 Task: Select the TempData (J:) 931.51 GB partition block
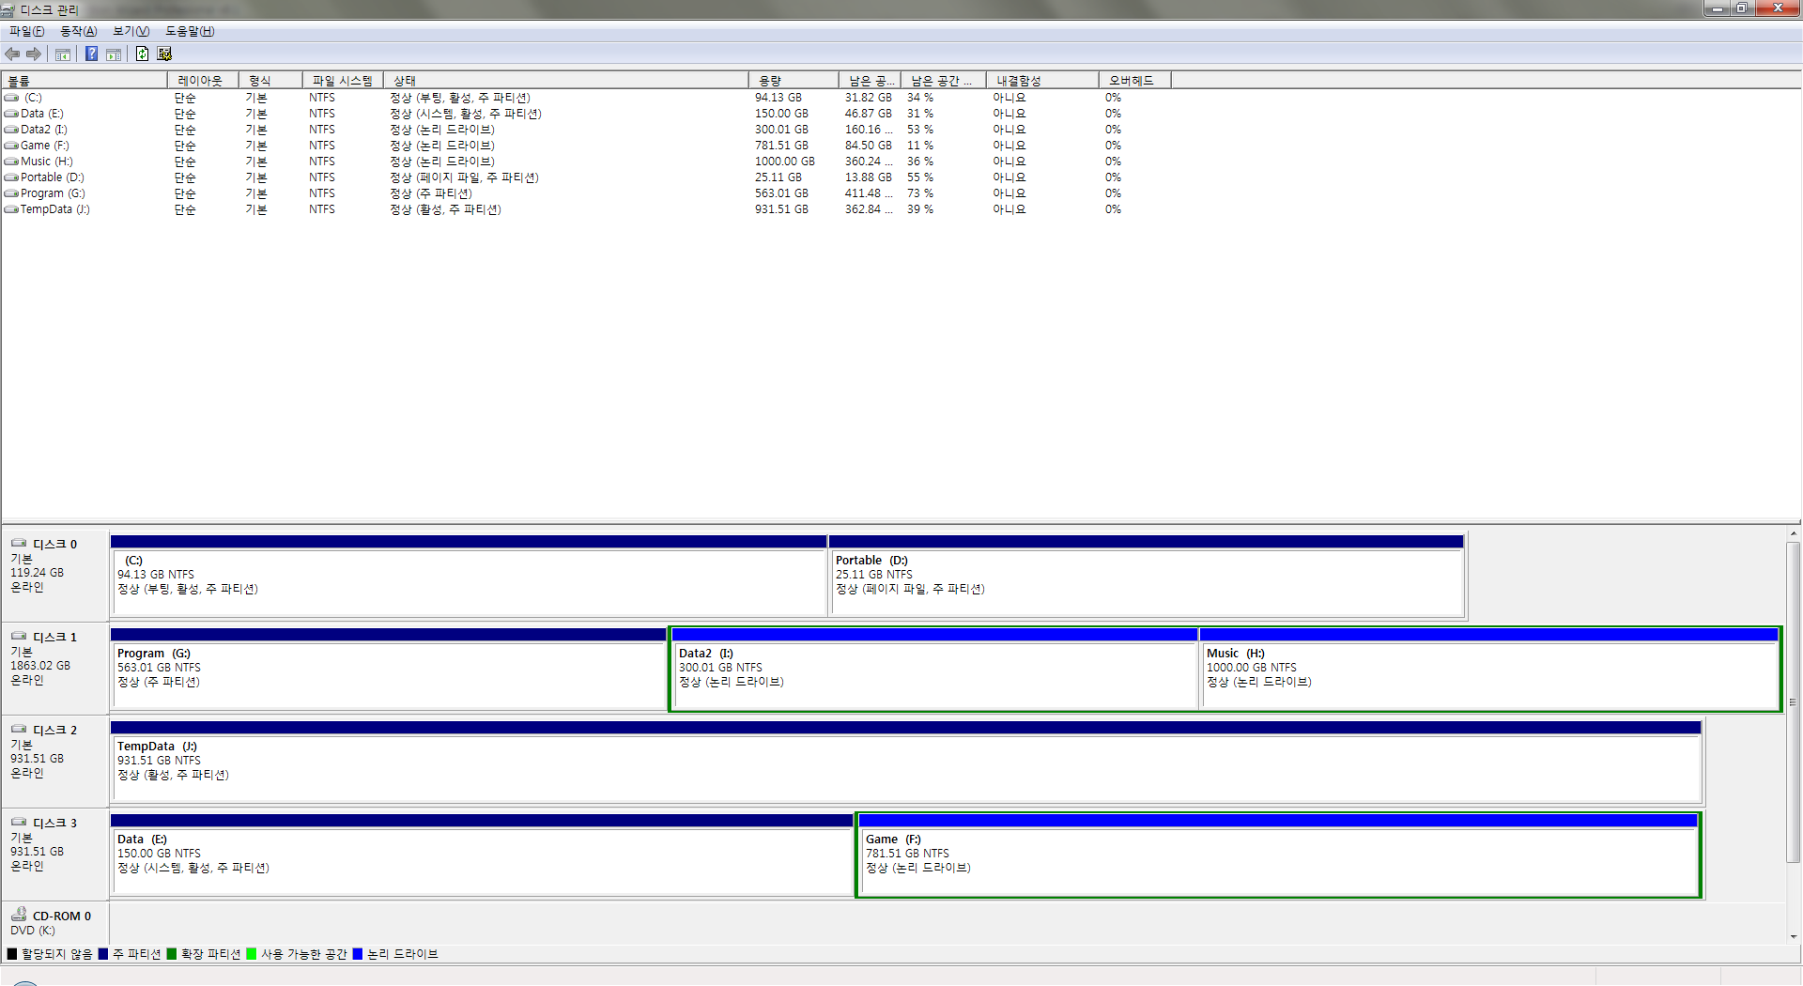pos(906,762)
